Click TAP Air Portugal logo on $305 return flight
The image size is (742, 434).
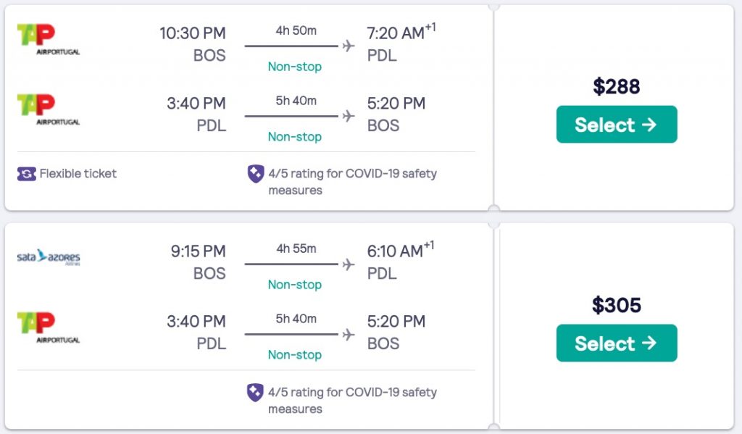click(x=48, y=327)
